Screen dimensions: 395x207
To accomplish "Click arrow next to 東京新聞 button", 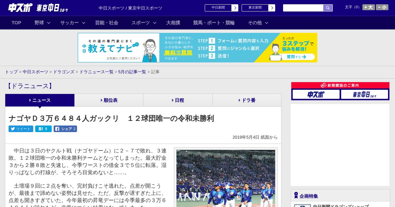I will [x=272, y=8].
